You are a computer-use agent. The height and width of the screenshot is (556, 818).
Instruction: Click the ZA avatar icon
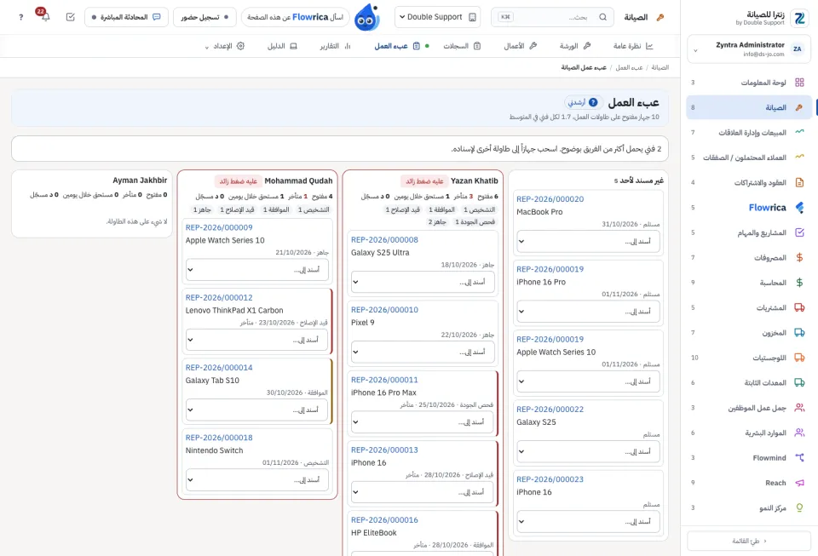pyautogui.click(x=798, y=49)
